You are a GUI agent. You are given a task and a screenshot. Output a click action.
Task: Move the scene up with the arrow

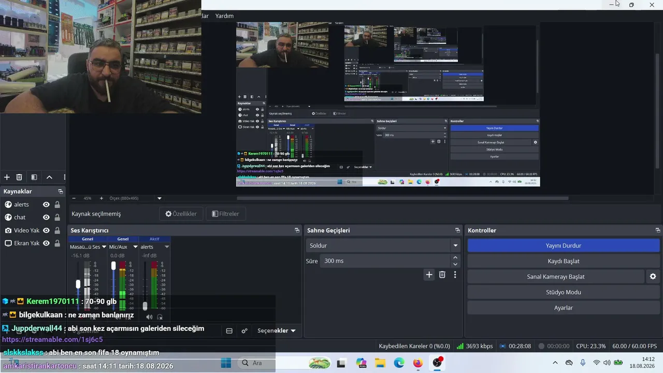pyautogui.click(x=49, y=177)
